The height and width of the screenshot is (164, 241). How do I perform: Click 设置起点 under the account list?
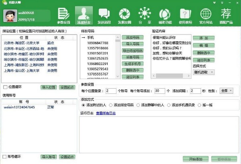67,157
